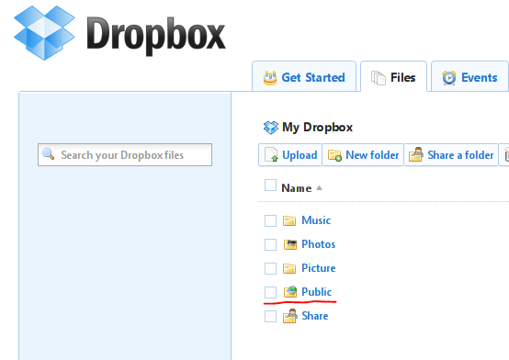Screen dimensions: 509x360
Task: Toggle the select-all checkbox beside Name
Action: [270, 186]
